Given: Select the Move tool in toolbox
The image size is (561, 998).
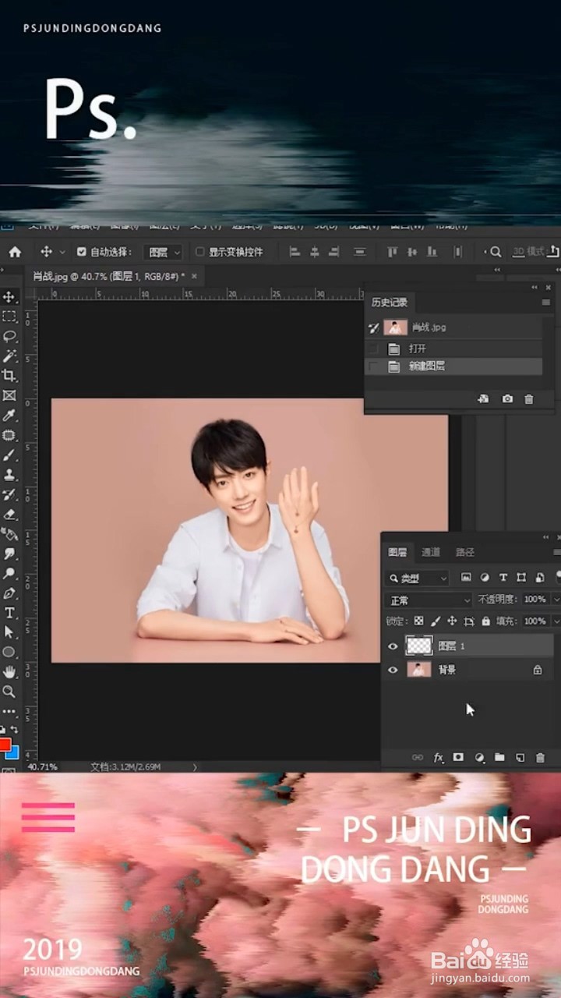Looking at the screenshot, I should point(9,297).
